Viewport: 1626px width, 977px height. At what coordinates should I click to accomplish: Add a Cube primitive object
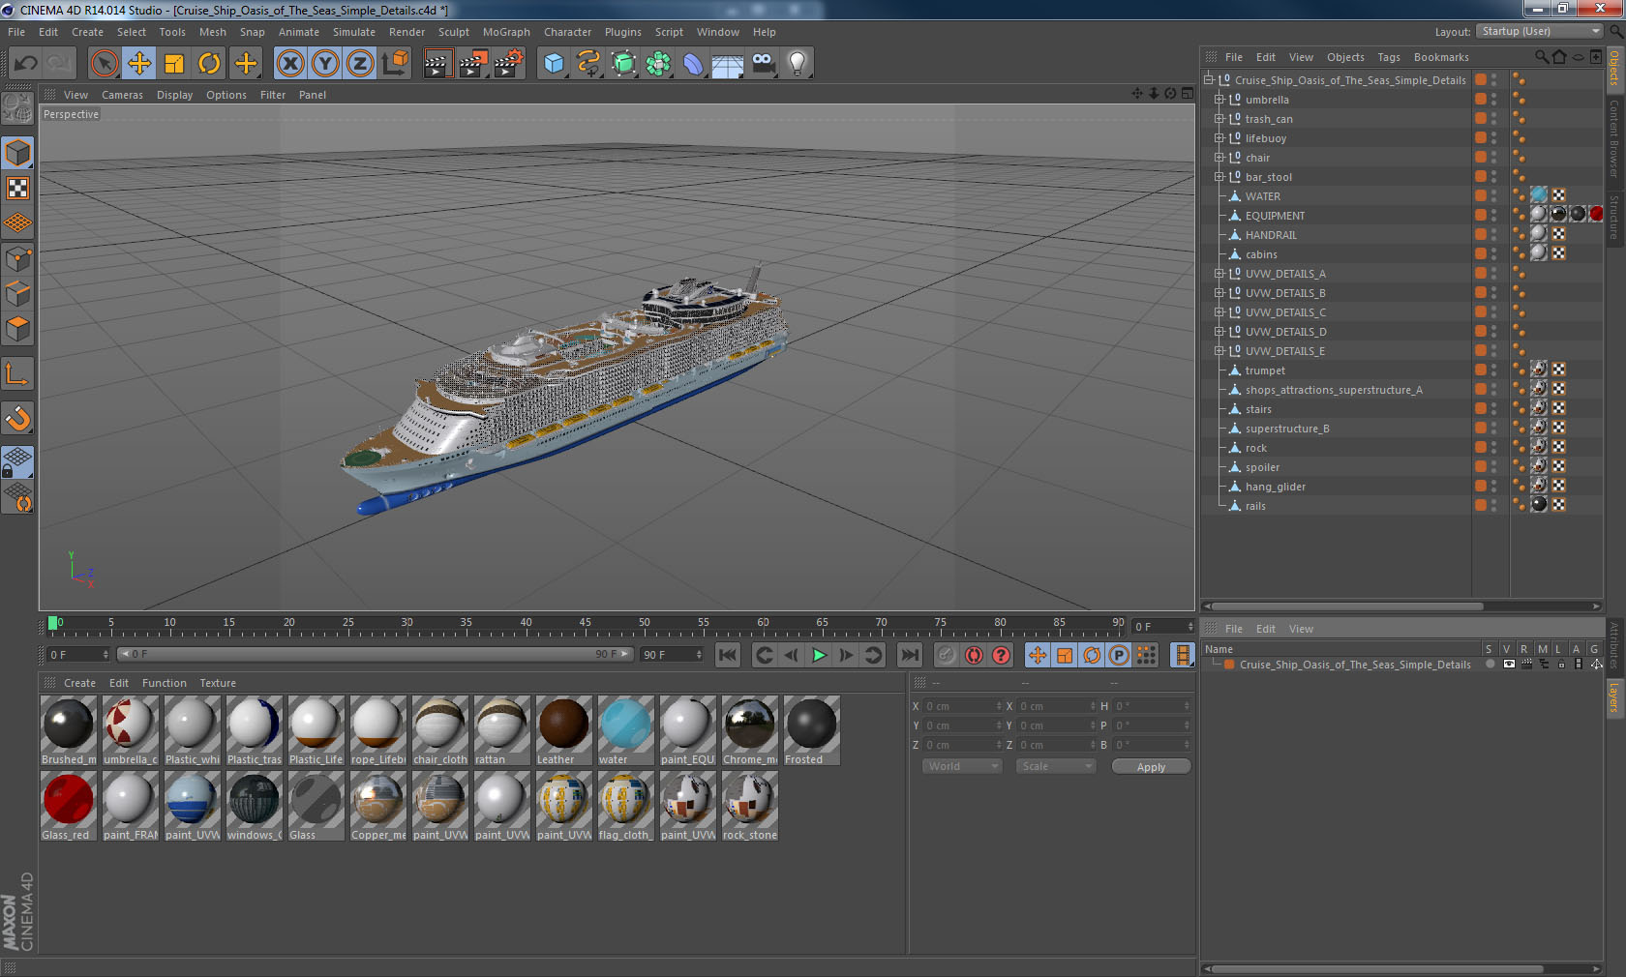click(554, 64)
